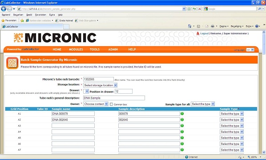Viewport: 266px width, 160px height.
Task: Open the Drawer dropdown
Action: [86, 92]
